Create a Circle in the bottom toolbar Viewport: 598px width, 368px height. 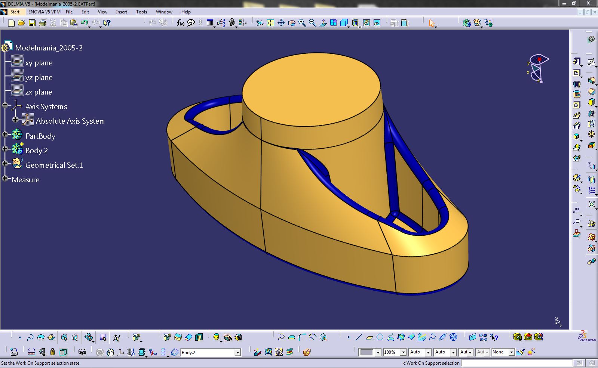click(x=380, y=337)
